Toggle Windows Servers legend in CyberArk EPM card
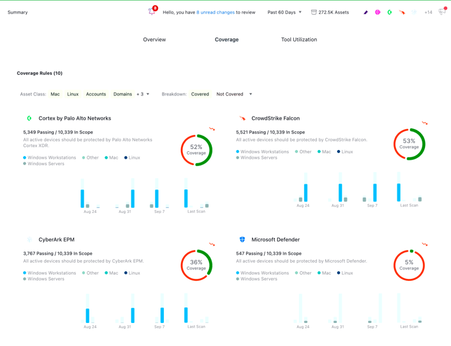Screen dimensions: 451x346 point(44,279)
